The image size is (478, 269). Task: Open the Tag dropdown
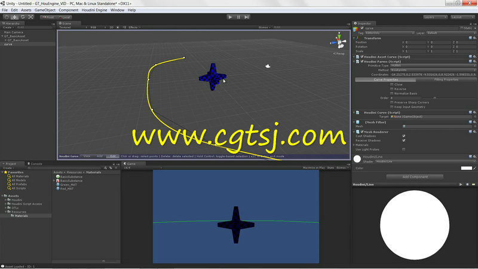[x=390, y=33]
